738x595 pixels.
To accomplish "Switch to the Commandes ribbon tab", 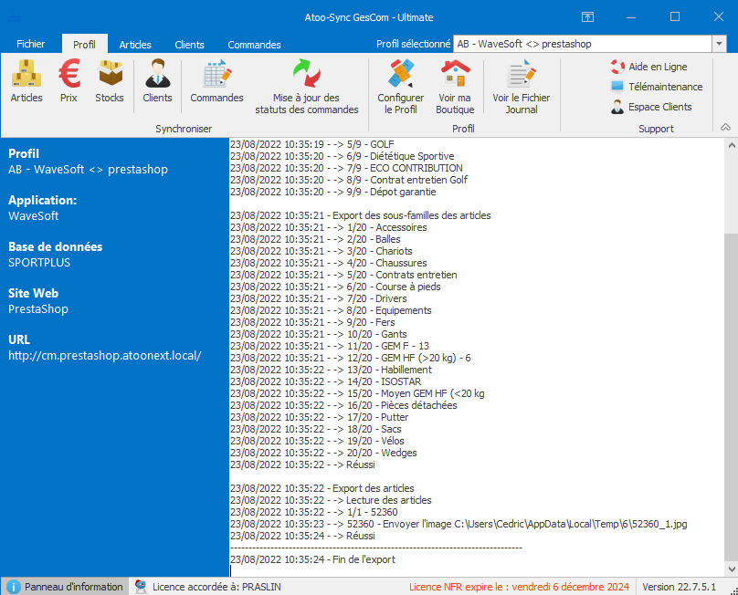I will click(254, 45).
